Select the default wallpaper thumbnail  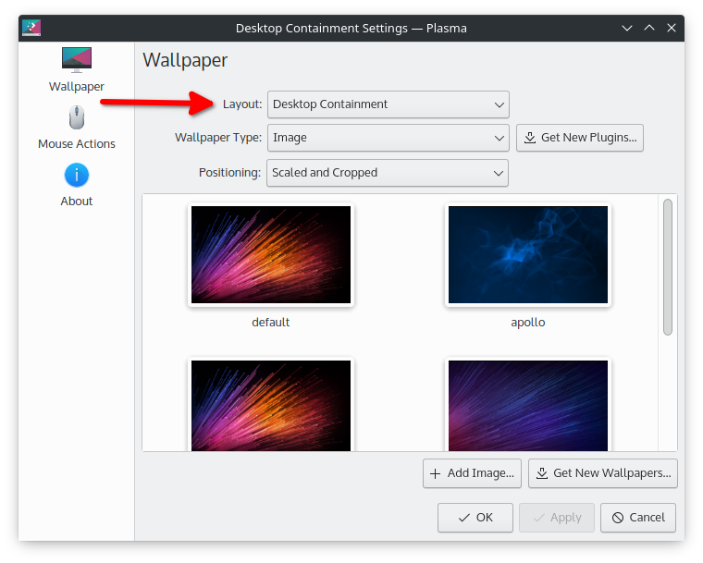271,254
